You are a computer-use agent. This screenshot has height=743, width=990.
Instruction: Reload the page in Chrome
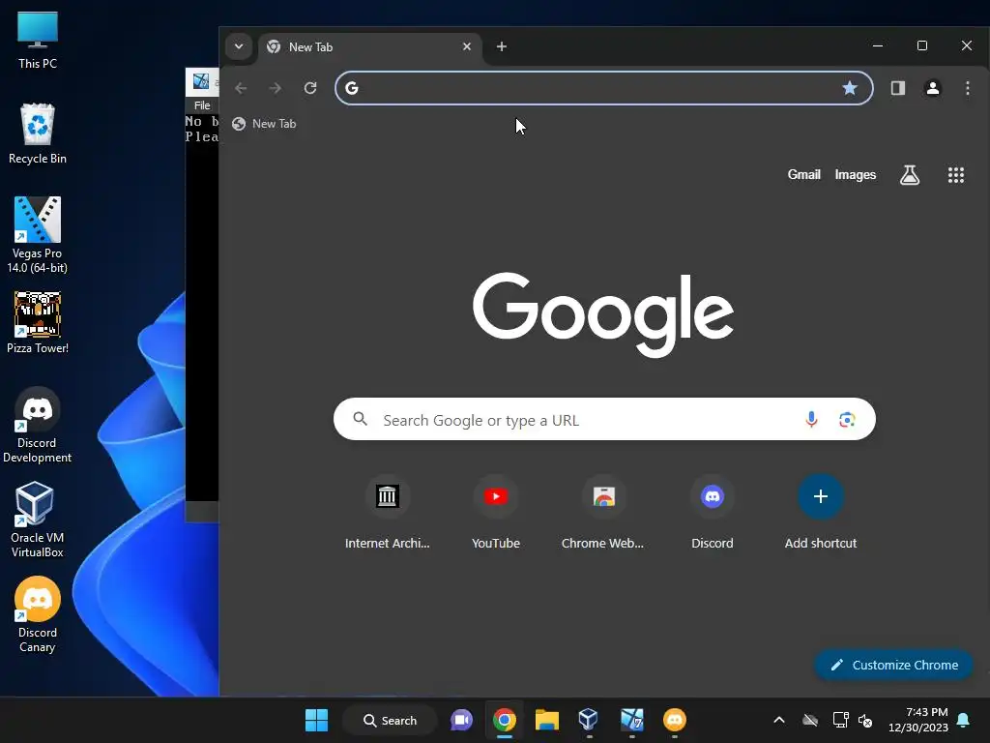pyautogui.click(x=310, y=88)
